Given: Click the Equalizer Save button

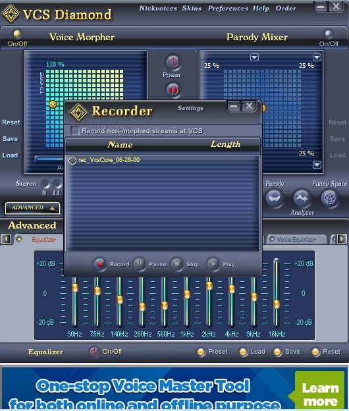Looking at the screenshot, I should [277, 352].
